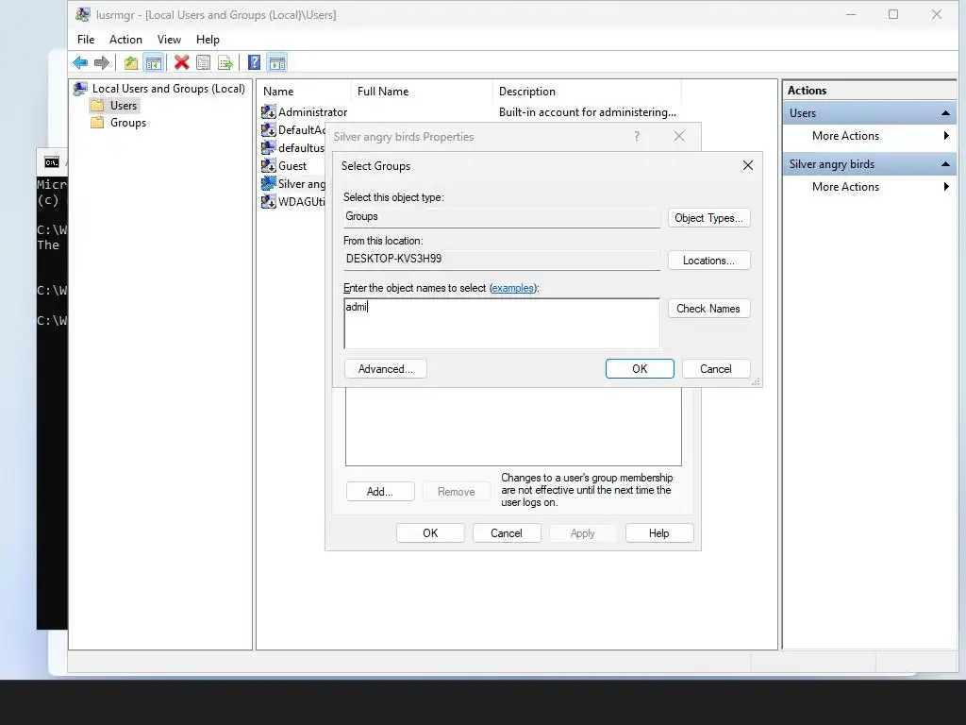Confirm Select Groups with OK
This screenshot has height=725, width=966.
click(640, 369)
